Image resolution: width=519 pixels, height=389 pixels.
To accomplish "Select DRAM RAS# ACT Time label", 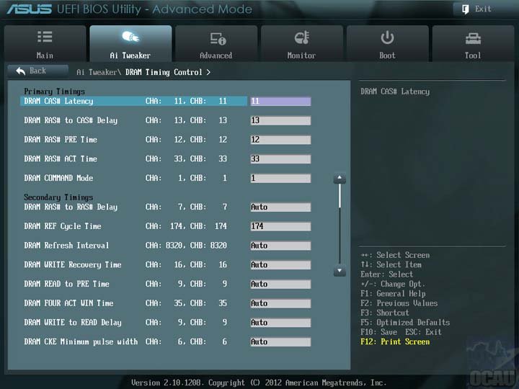I will point(61,158).
